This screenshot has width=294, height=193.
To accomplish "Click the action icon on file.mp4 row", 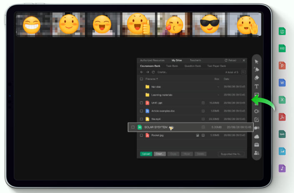I will [x=203, y=119].
